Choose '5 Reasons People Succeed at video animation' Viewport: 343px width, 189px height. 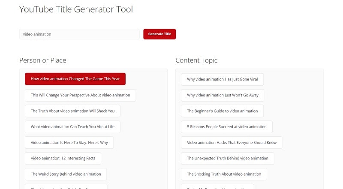pos(226,127)
